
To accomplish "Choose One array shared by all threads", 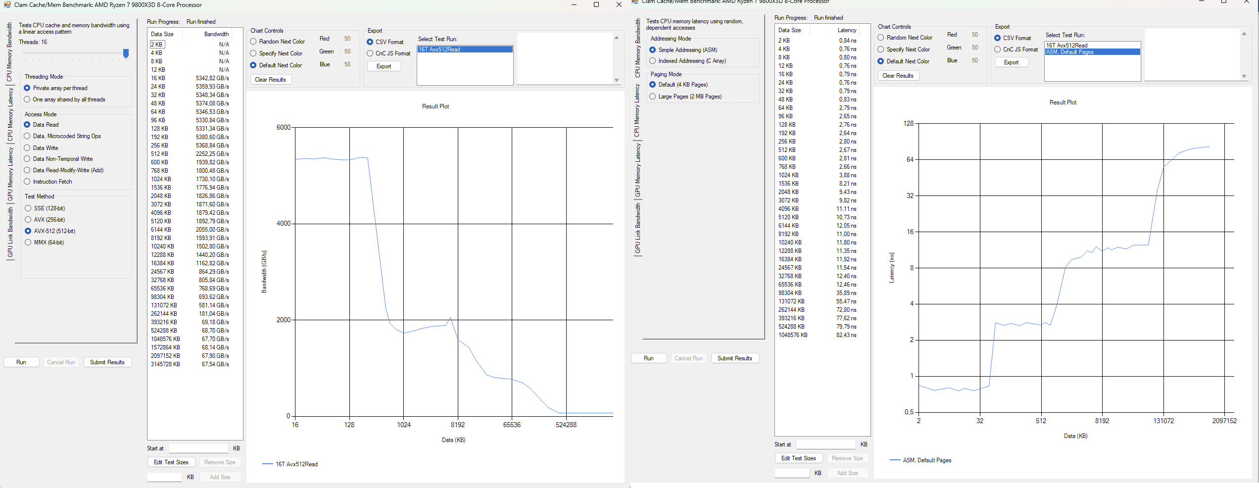I will 64,99.
